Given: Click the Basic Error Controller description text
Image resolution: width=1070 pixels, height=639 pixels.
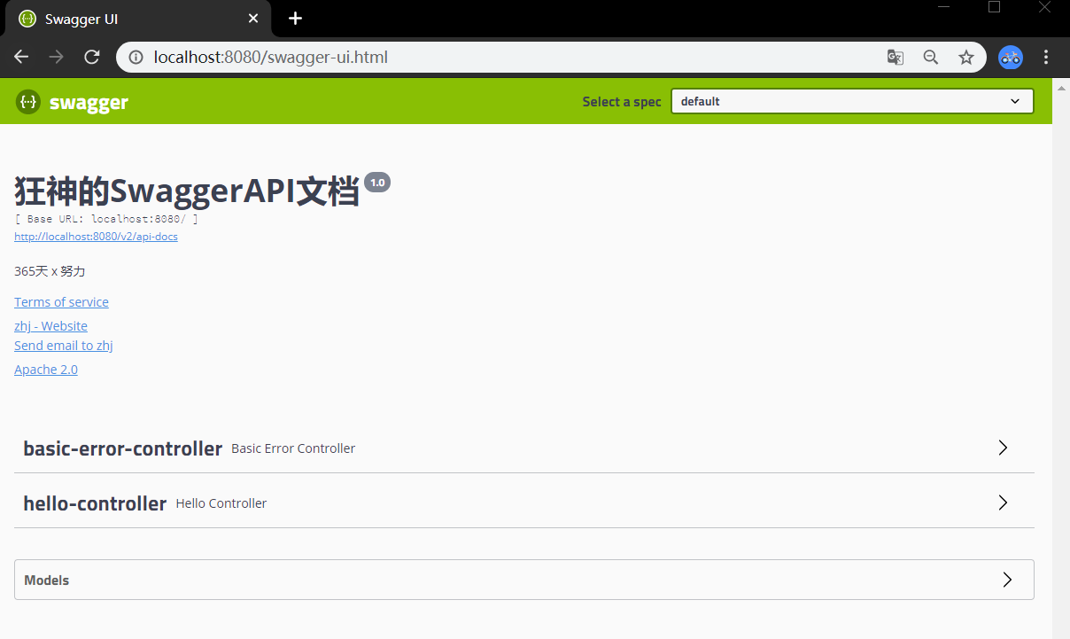Looking at the screenshot, I should pos(293,448).
